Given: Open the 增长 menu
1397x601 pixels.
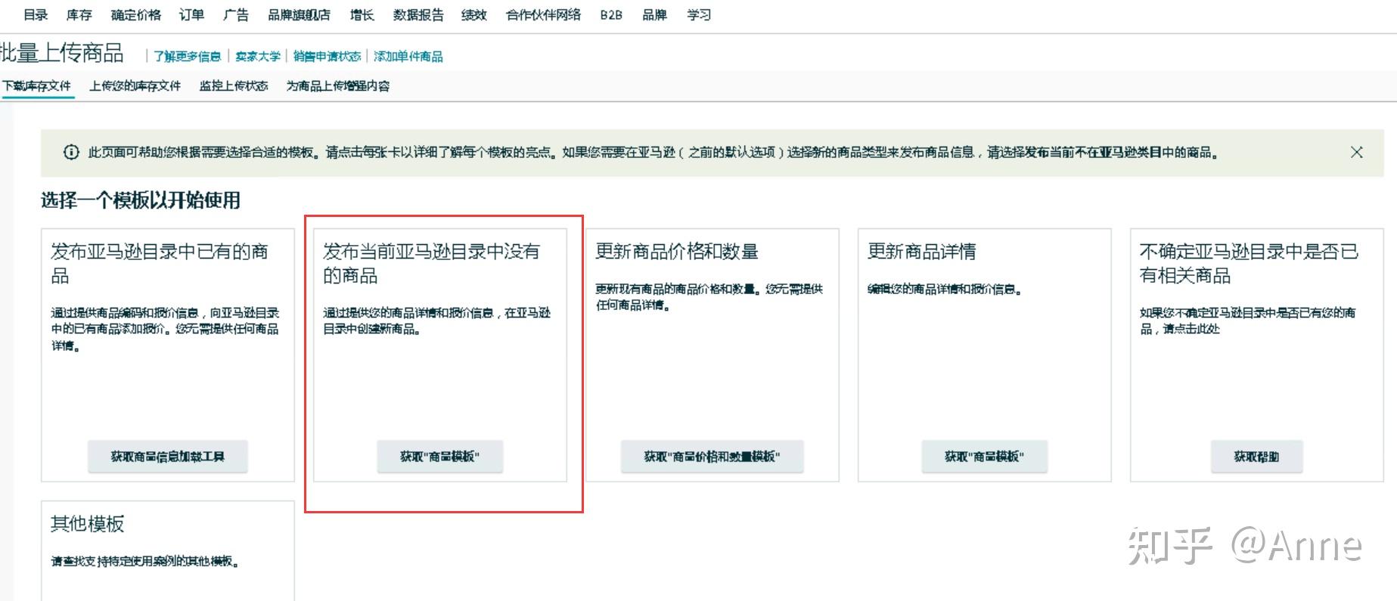Looking at the screenshot, I should [x=362, y=14].
